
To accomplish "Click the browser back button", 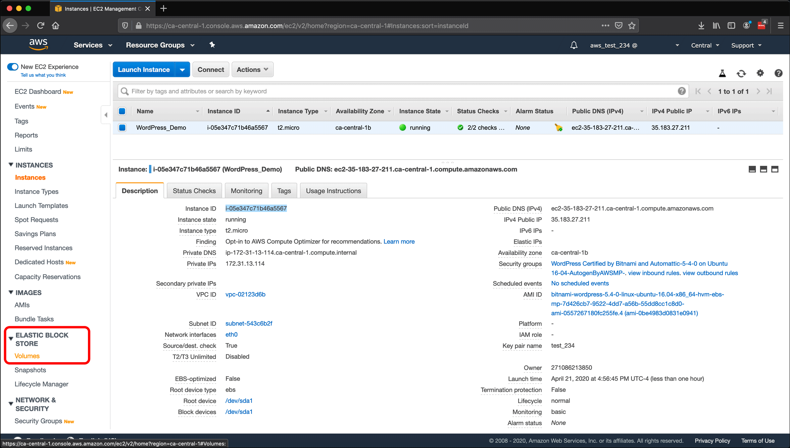I will (10, 25).
